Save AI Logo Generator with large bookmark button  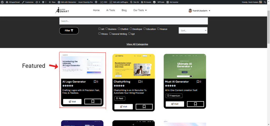(x=93, y=102)
